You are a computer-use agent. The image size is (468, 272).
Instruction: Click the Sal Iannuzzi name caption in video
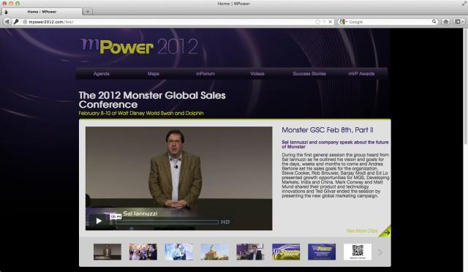[x=140, y=214]
